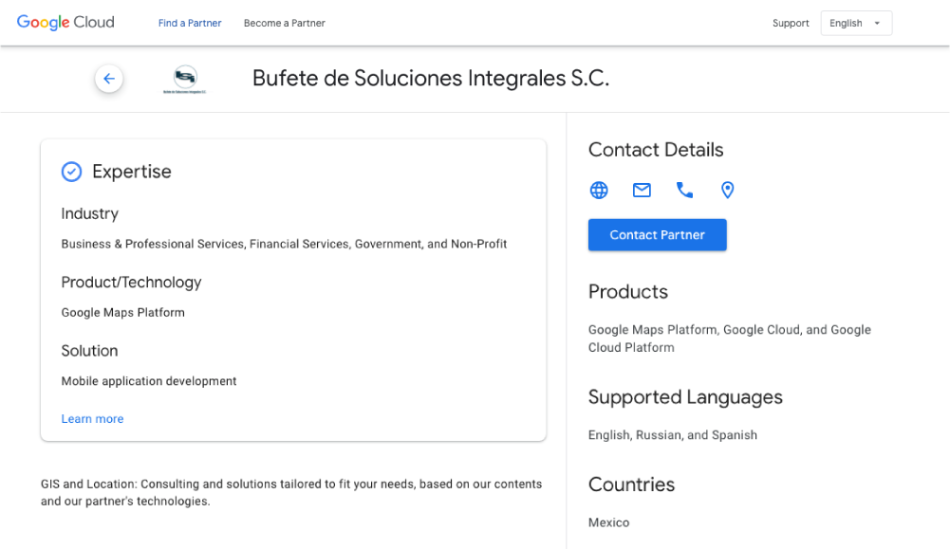Open the English language dropdown
The image size is (950, 549).
(x=855, y=24)
